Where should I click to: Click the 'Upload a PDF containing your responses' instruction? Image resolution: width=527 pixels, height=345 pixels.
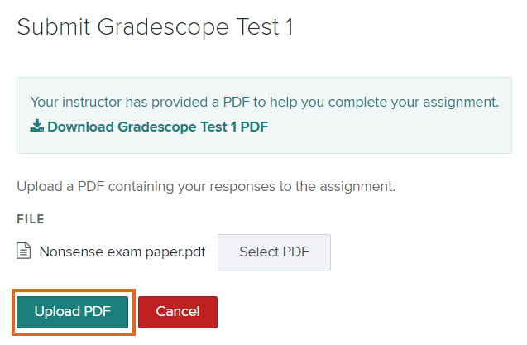click(206, 186)
